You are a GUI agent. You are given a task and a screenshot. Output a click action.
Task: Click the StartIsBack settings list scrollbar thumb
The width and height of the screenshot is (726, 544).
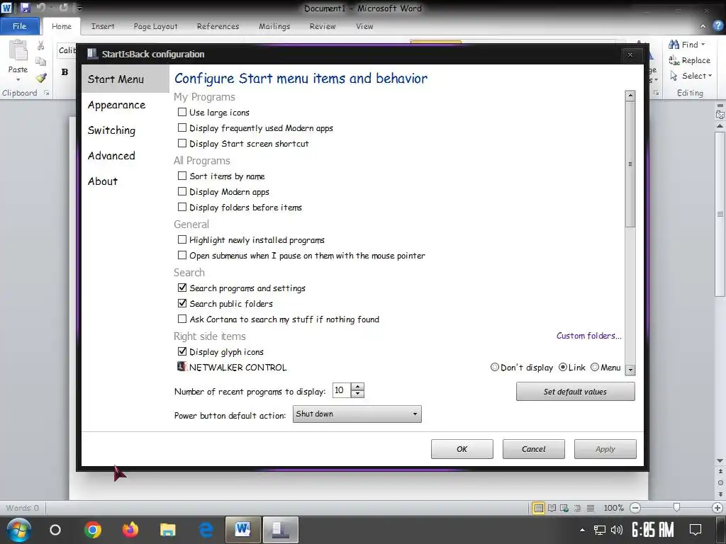pyautogui.click(x=630, y=164)
